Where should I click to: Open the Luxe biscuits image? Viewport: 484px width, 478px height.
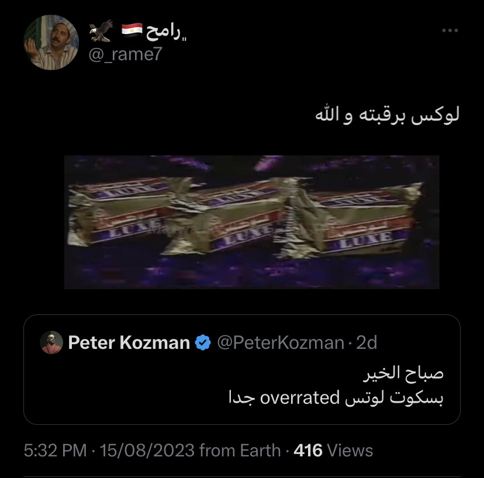pos(251,222)
